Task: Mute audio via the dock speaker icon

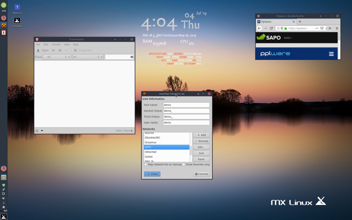Action: click(3, 198)
